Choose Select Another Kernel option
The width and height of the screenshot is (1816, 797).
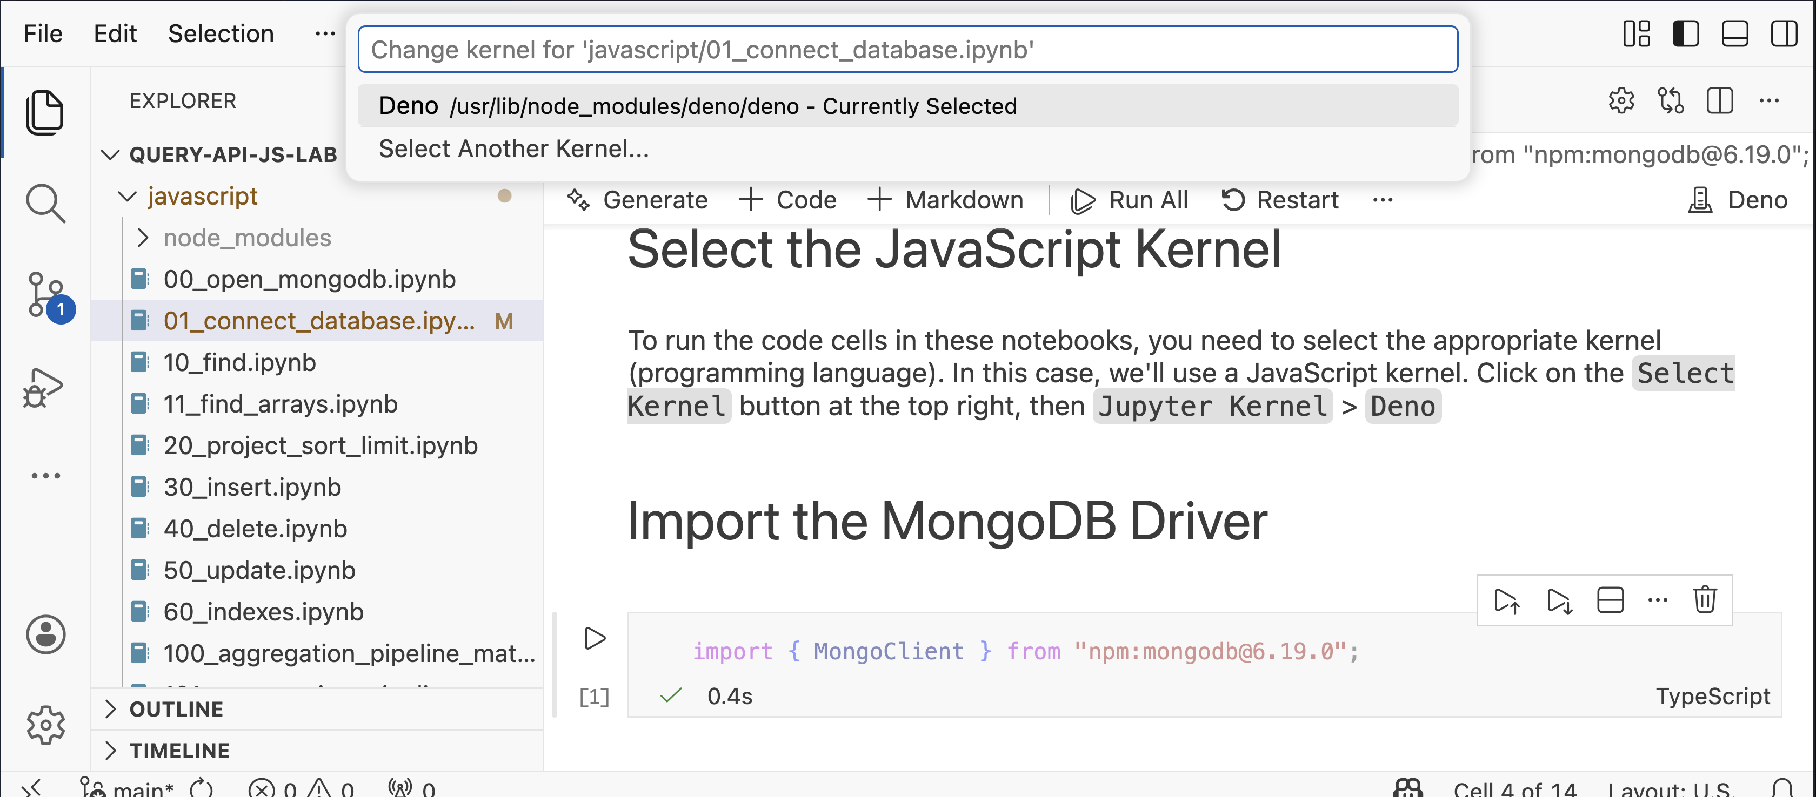(x=513, y=149)
